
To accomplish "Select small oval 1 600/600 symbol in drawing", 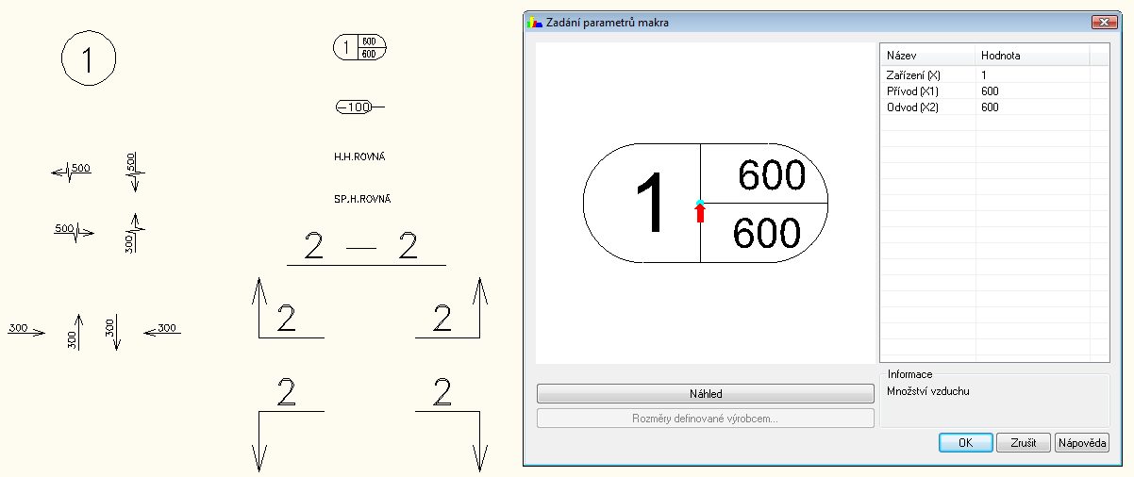I will [360, 47].
